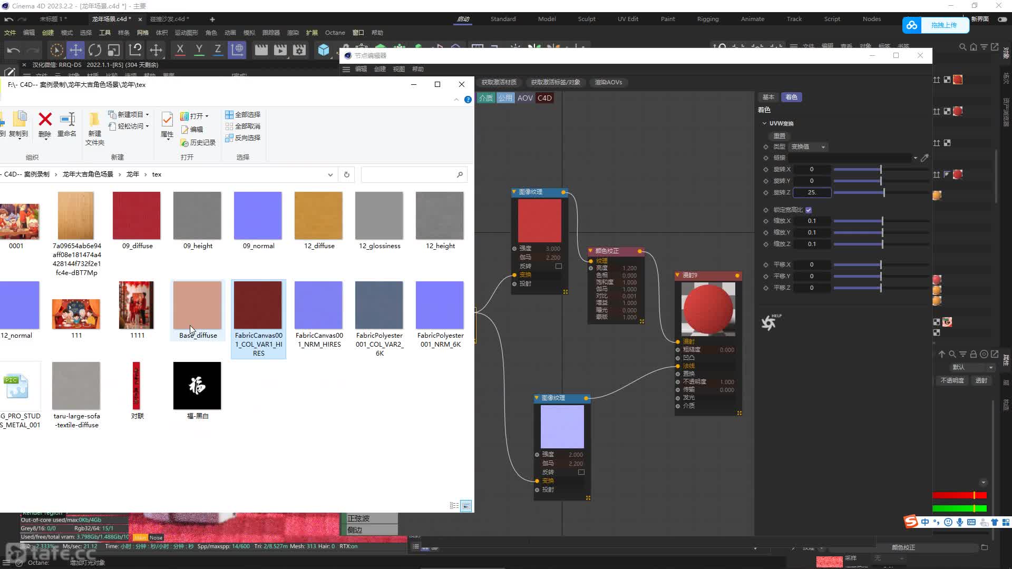Click the Sogou IME icon in tray
1012x569 pixels.
point(911,522)
